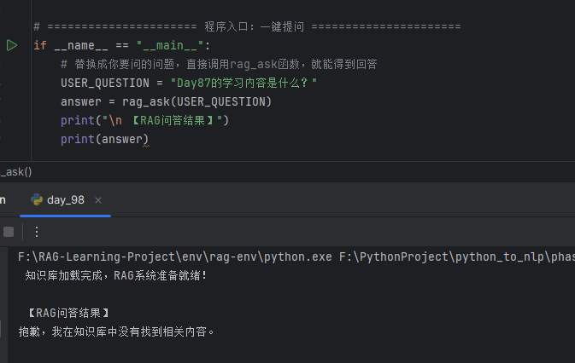Click the warning squiggle after print(answer)

pos(146,146)
